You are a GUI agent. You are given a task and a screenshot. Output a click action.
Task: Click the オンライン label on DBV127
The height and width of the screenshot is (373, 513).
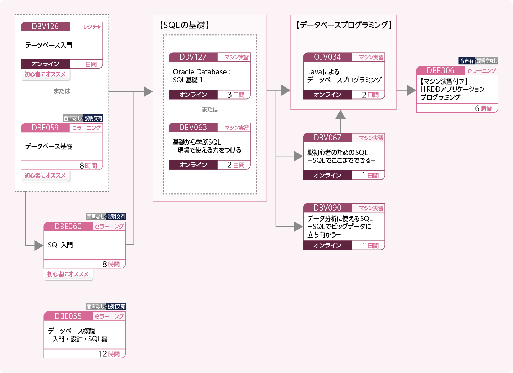[193, 95]
